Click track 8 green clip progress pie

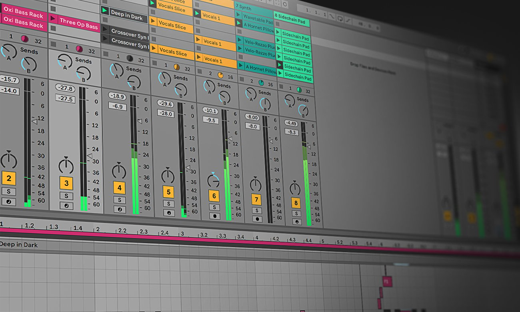[299, 90]
